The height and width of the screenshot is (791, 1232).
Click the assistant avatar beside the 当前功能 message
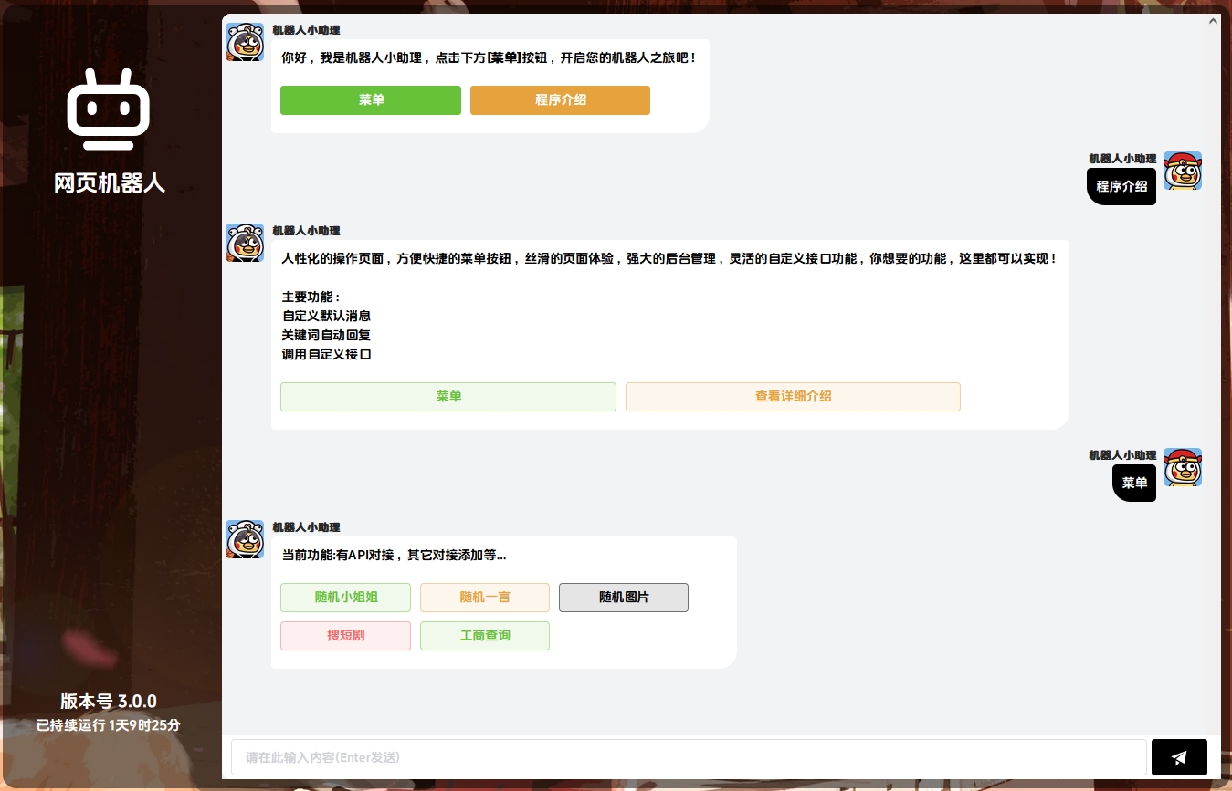pos(244,538)
